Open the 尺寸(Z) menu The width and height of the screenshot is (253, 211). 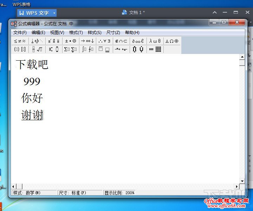(x=113, y=33)
